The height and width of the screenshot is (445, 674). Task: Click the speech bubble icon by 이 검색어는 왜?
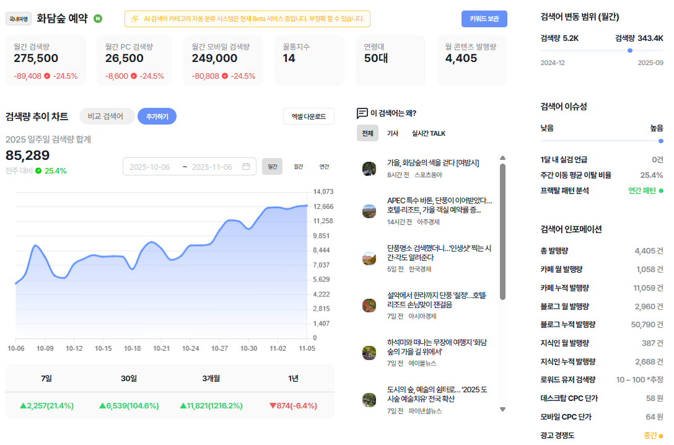click(362, 113)
